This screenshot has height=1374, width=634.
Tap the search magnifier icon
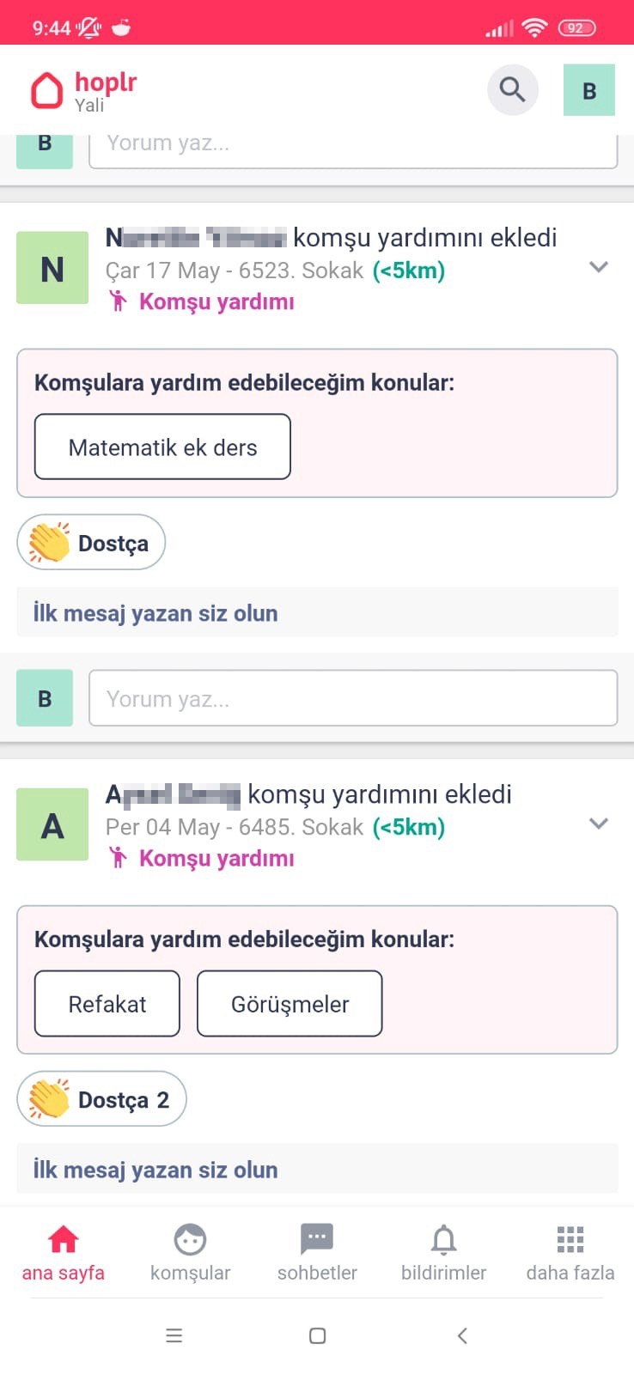[512, 89]
